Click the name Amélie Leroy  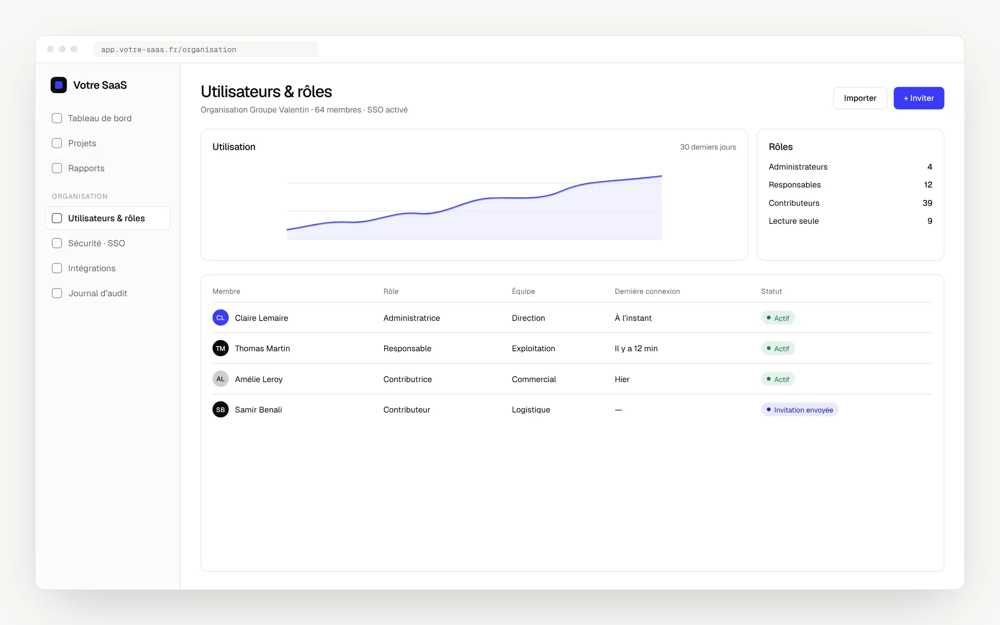coord(259,379)
